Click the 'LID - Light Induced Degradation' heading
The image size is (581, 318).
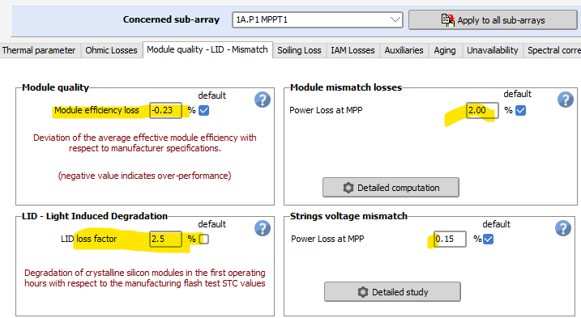(x=95, y=216)
